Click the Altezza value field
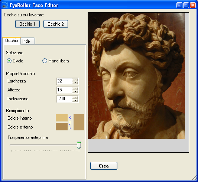Image resolution: width=198 pixels, height=182 pixels. click(64, 90)
